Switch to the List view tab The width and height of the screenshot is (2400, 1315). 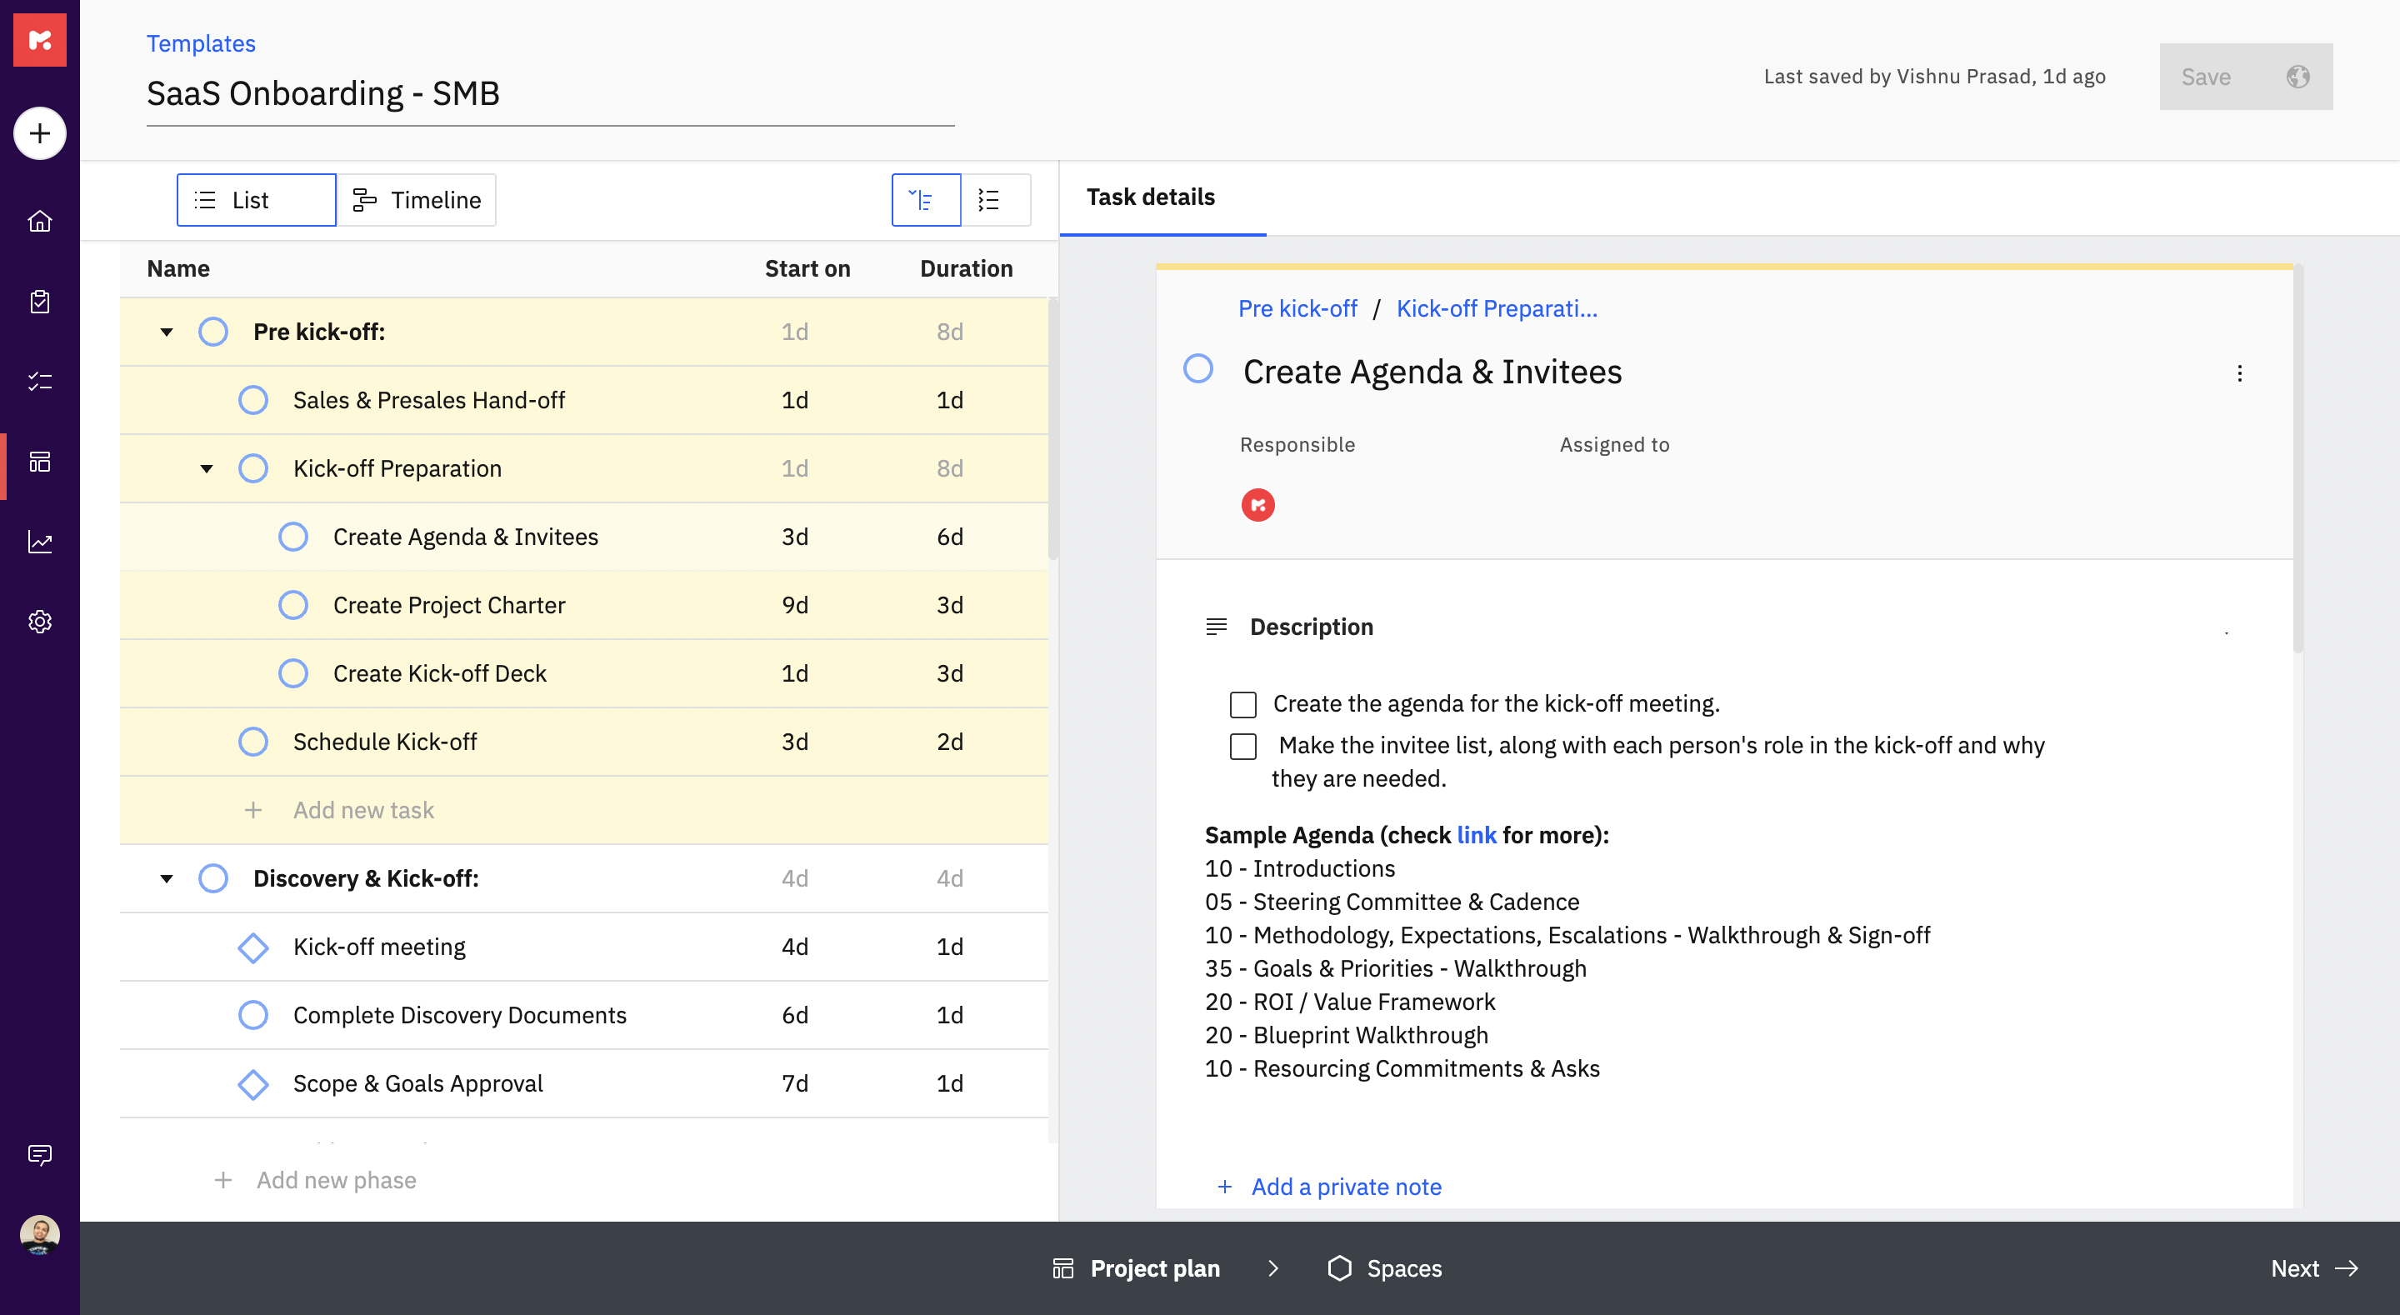(256, 199)
